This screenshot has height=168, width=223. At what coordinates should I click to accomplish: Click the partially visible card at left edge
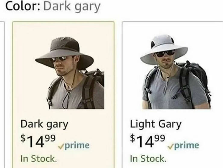coord(2,95)
